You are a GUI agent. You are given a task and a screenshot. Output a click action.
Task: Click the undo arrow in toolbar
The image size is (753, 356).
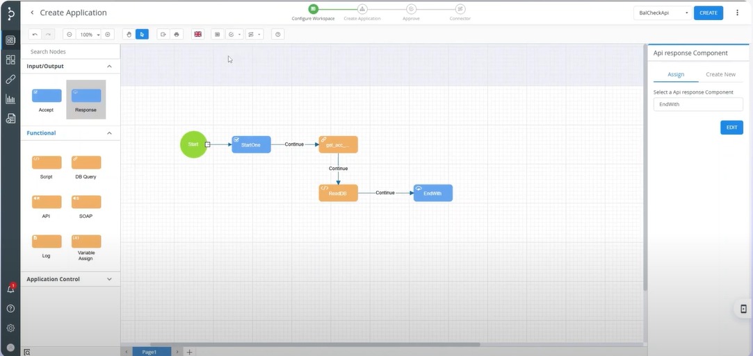point(35,34)
